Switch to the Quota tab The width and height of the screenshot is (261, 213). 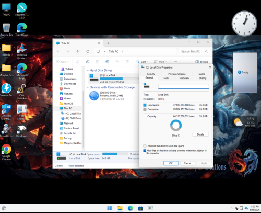pos(201,74)
